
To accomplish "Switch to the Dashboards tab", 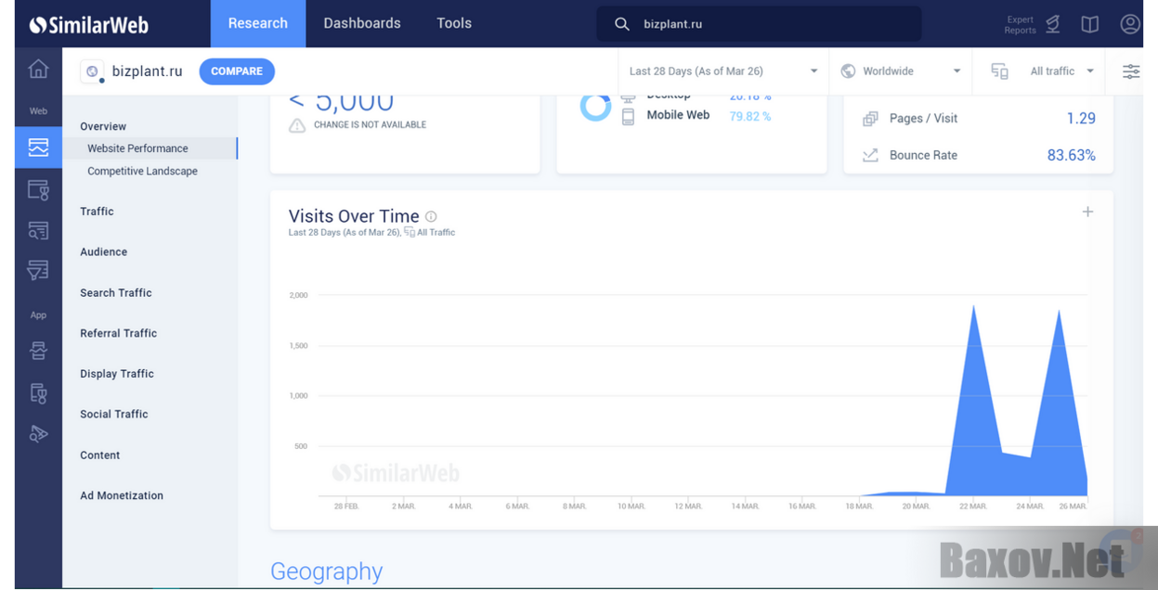I will tap(362, 24).
